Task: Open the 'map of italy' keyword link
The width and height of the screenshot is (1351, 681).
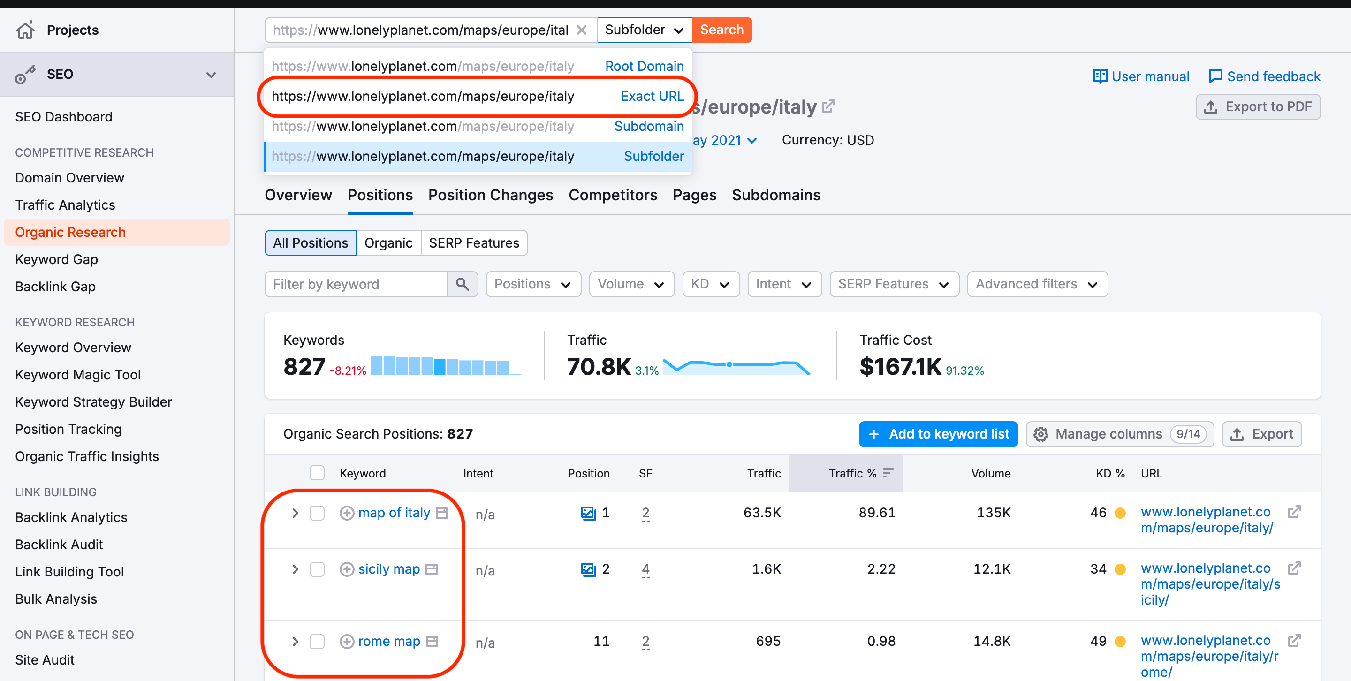Action: [x=394, y=513]
